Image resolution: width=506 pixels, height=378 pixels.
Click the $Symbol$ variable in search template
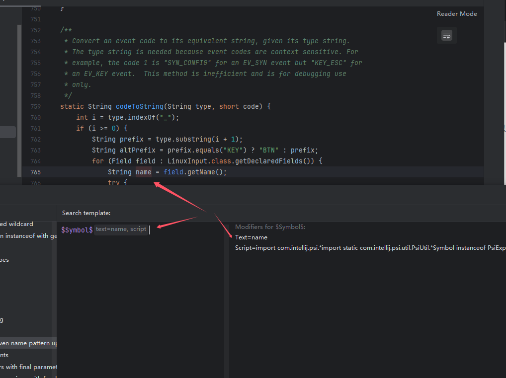click(x=77, y=230)
